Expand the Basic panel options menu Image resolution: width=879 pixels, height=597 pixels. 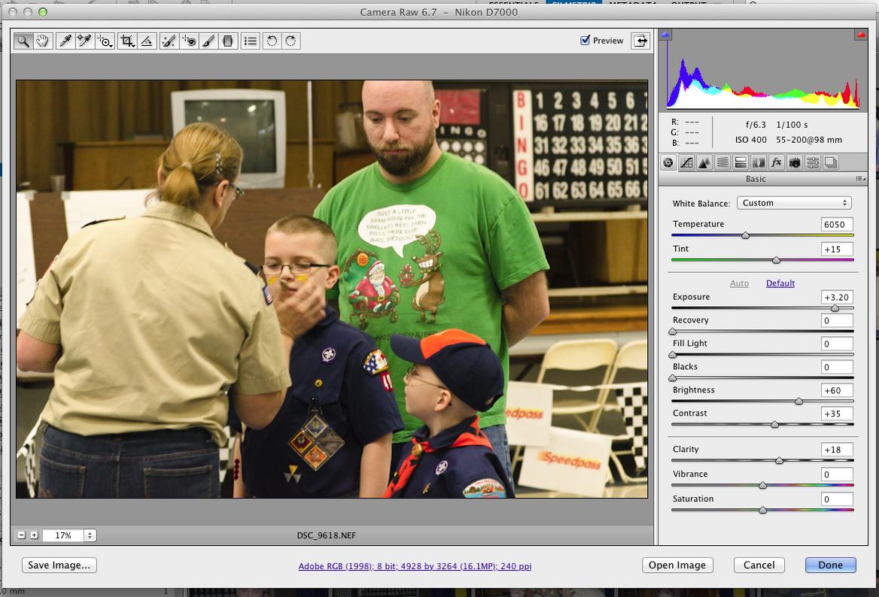point(859,179)
